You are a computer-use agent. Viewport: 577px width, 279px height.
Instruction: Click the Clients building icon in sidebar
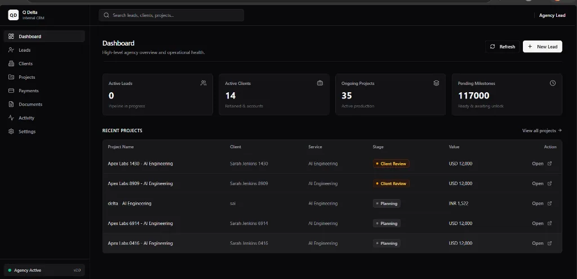click(x=11, y=64)
